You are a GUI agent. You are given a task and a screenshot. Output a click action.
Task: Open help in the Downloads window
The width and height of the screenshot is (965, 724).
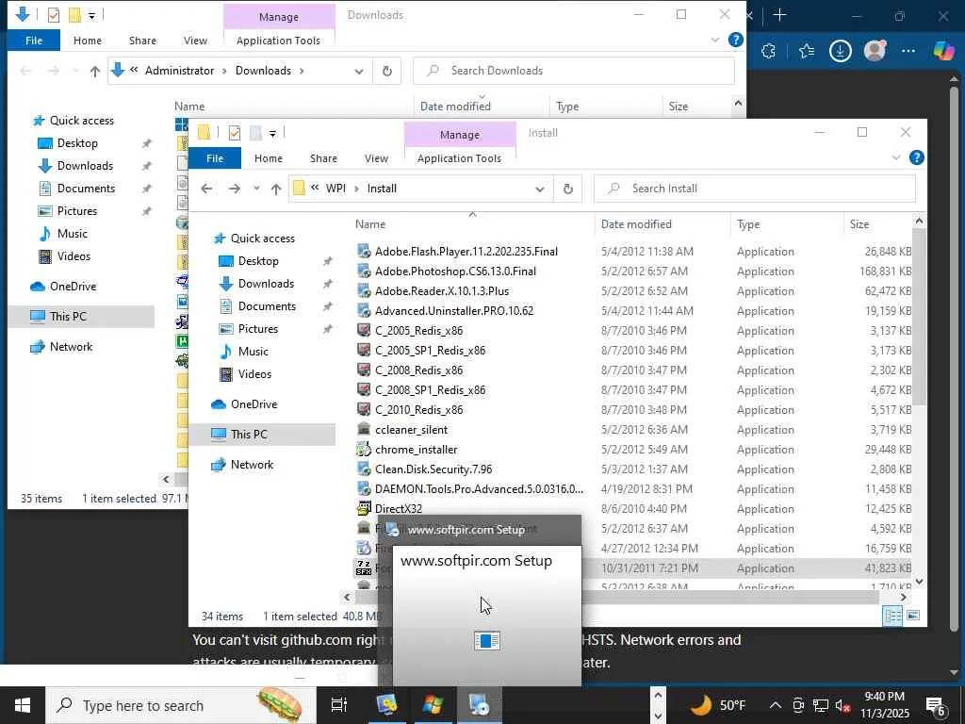point(735,40)
